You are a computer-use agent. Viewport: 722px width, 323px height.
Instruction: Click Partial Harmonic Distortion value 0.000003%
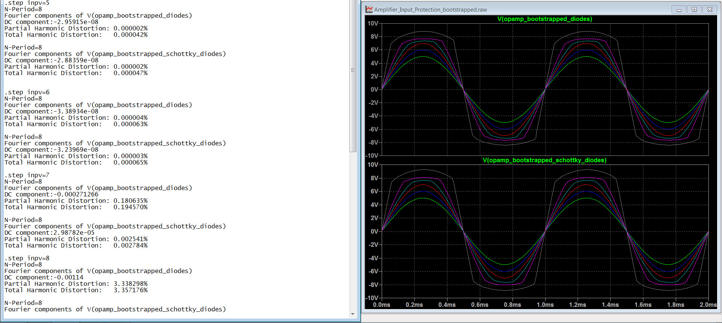[130, 156]
